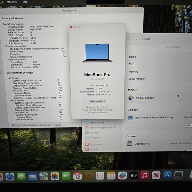Screen dimensions: 192x192
Task: Open FaceTime from the Dock
Action: [66, 176]
